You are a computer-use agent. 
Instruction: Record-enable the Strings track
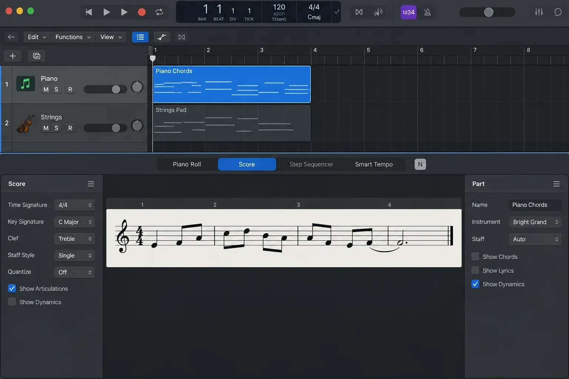click(x=70, y=128)
